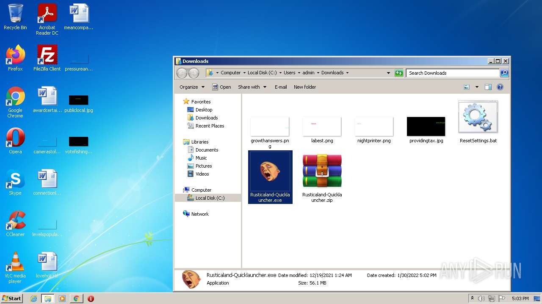
Task: Open VLC media player shortcut
Action: coord(15,268)
